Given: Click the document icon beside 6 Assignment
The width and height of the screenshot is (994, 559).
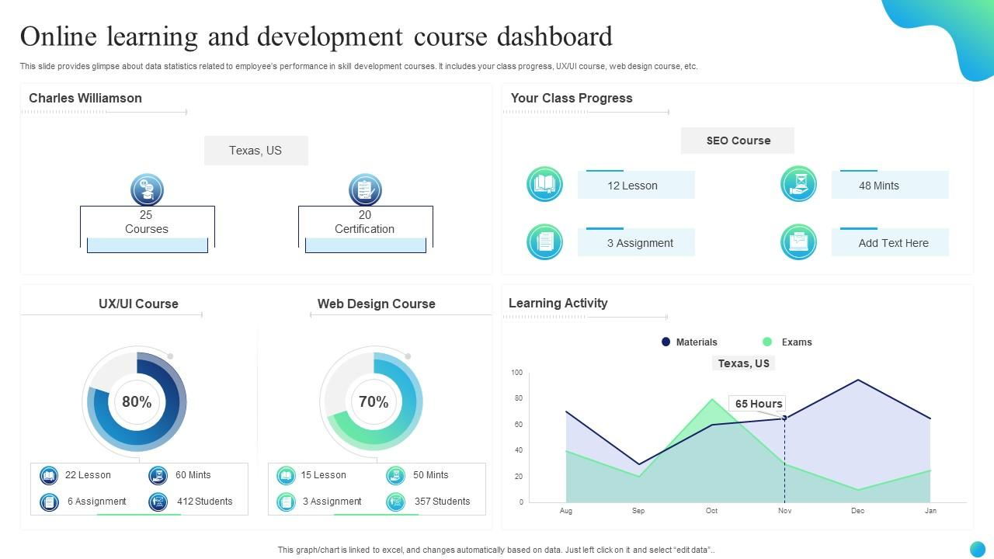Looking at the screenshot, I should 49,502.
